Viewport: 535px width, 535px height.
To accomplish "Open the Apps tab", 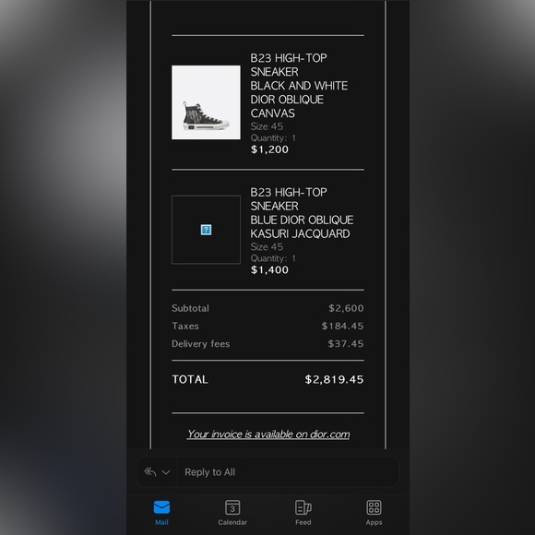I will 374,513.
